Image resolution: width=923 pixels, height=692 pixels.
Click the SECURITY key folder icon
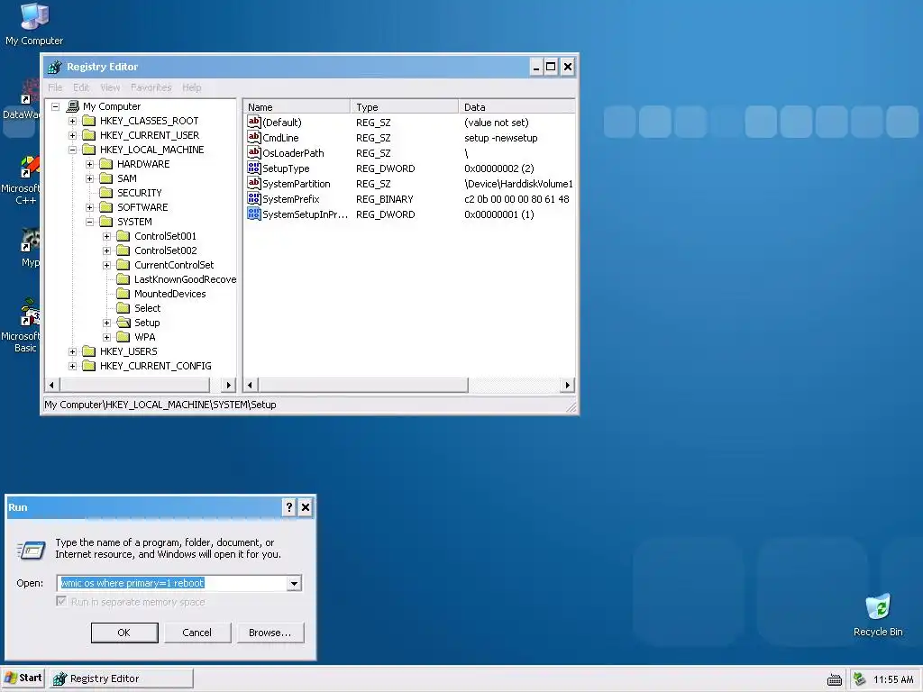pyautogui.click(x=106, y=193)
